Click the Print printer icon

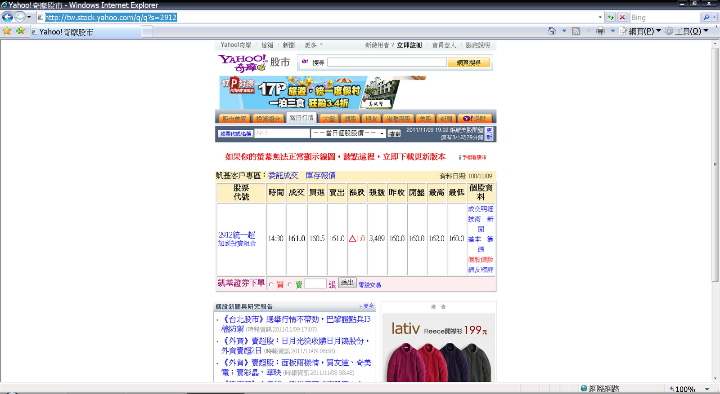(x=600, y=31)
